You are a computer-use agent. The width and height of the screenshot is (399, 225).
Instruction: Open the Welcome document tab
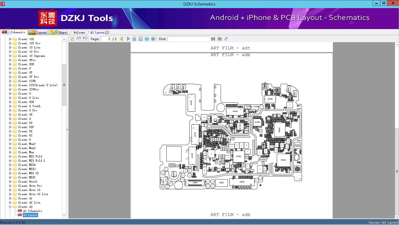(79, 32)
